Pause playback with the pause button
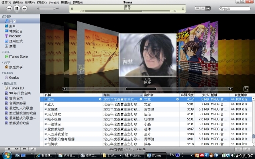Image resolution: width=255 pixels, height=159 pixels. click(17, 8)
